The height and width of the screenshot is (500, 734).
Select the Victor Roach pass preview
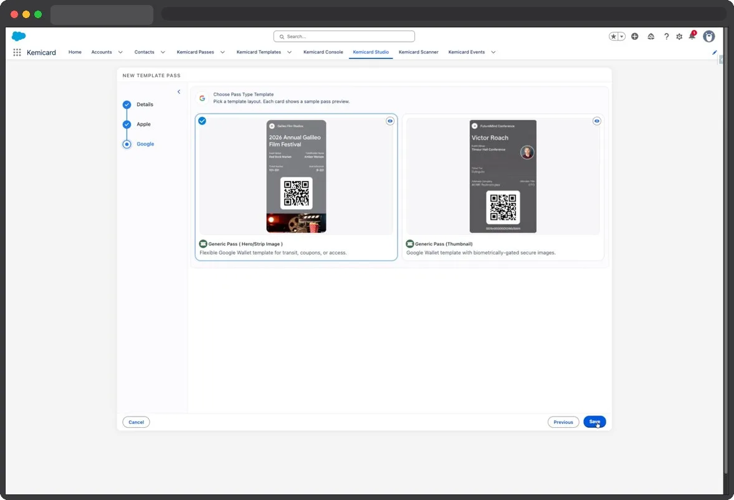click(x=503, y=176)
